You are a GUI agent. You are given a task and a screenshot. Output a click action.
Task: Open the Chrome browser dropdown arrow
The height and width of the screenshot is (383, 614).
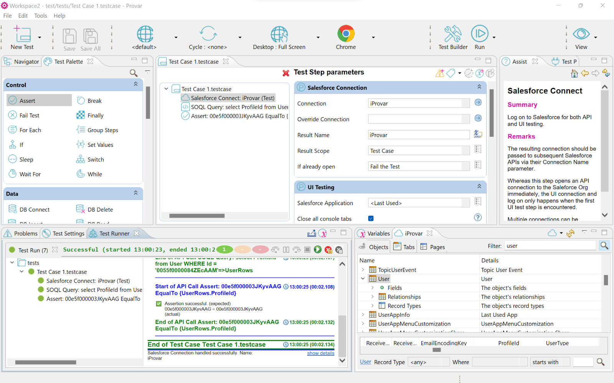coord(373,38)
